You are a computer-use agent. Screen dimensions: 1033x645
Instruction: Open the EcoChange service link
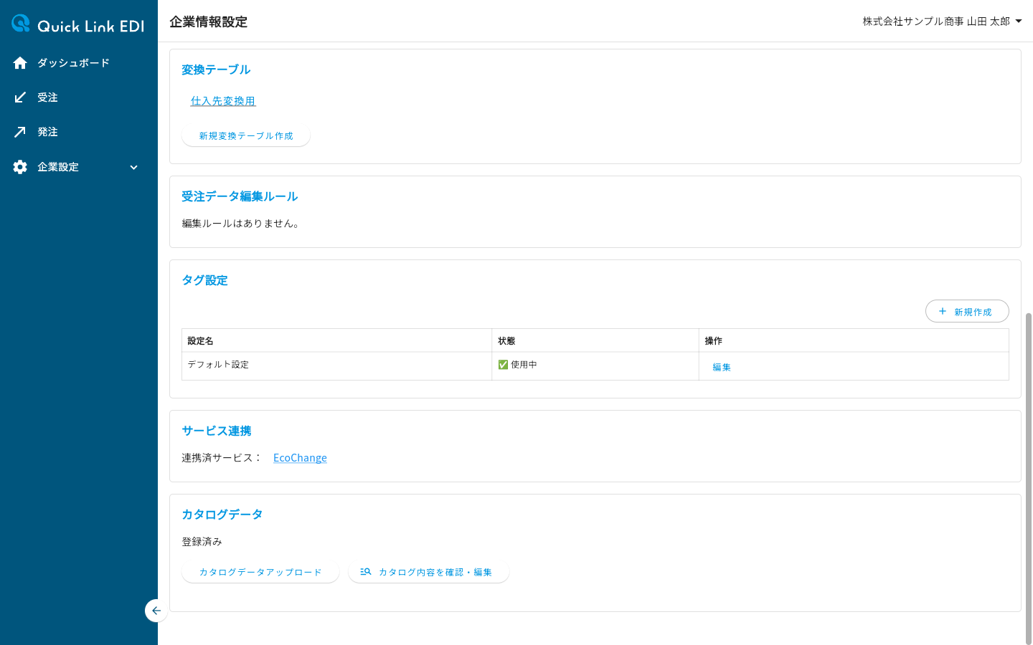pyautogui.click(x=300, y=458)
